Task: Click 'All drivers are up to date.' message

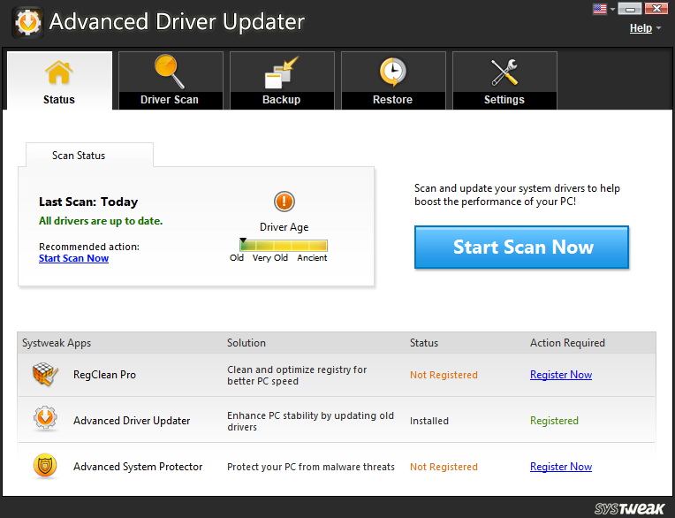Action: point(101,221)
